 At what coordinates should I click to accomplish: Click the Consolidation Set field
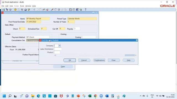pyautogui.click(x=33, y=40)
